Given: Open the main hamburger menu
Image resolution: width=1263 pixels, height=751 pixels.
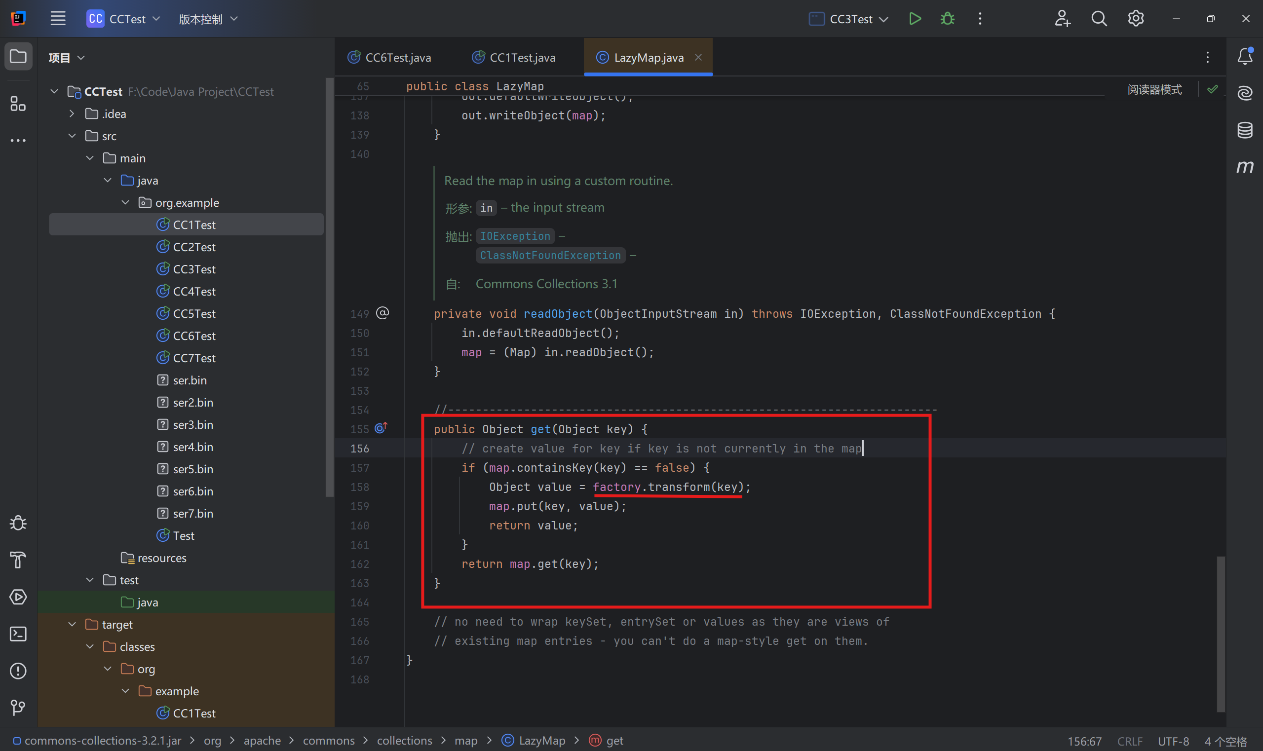Looking at the screenshot, I should click(x=58, y=19).
